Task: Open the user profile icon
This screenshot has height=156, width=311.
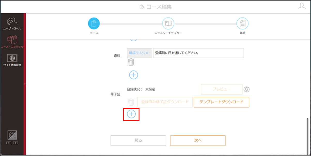Action: point(301,6)
